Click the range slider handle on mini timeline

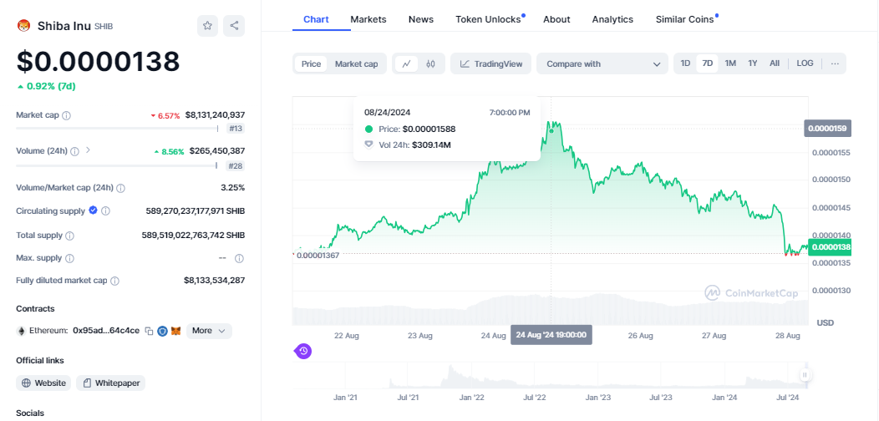point(805,375)
